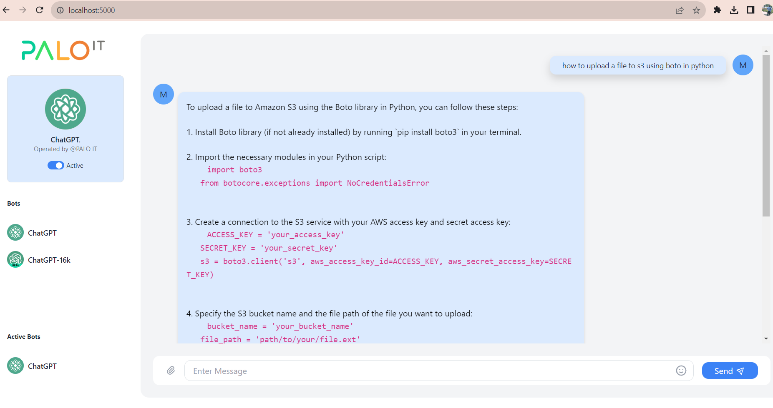The height and width of the screenshot is (408, 773).
Task: Click the bot avatar M beside the answer
Action: click(x=164, y=95)
